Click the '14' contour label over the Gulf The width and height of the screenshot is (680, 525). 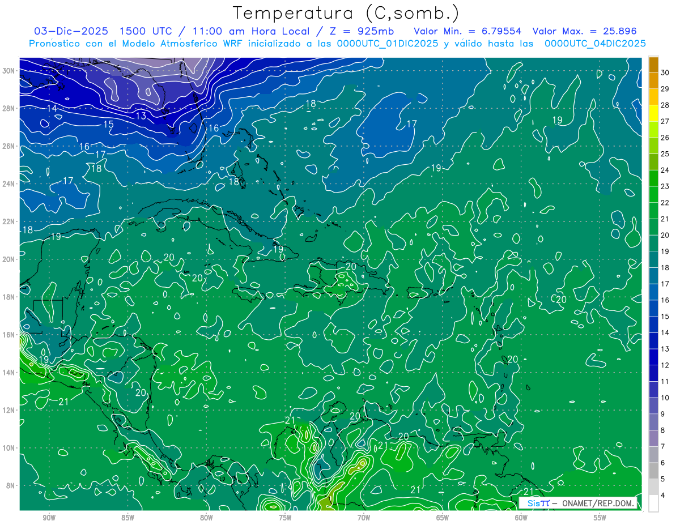point(52,108)
